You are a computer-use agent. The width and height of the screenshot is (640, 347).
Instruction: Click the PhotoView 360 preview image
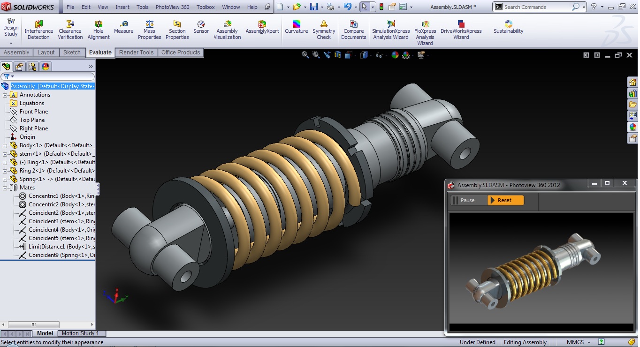[541, 268]
